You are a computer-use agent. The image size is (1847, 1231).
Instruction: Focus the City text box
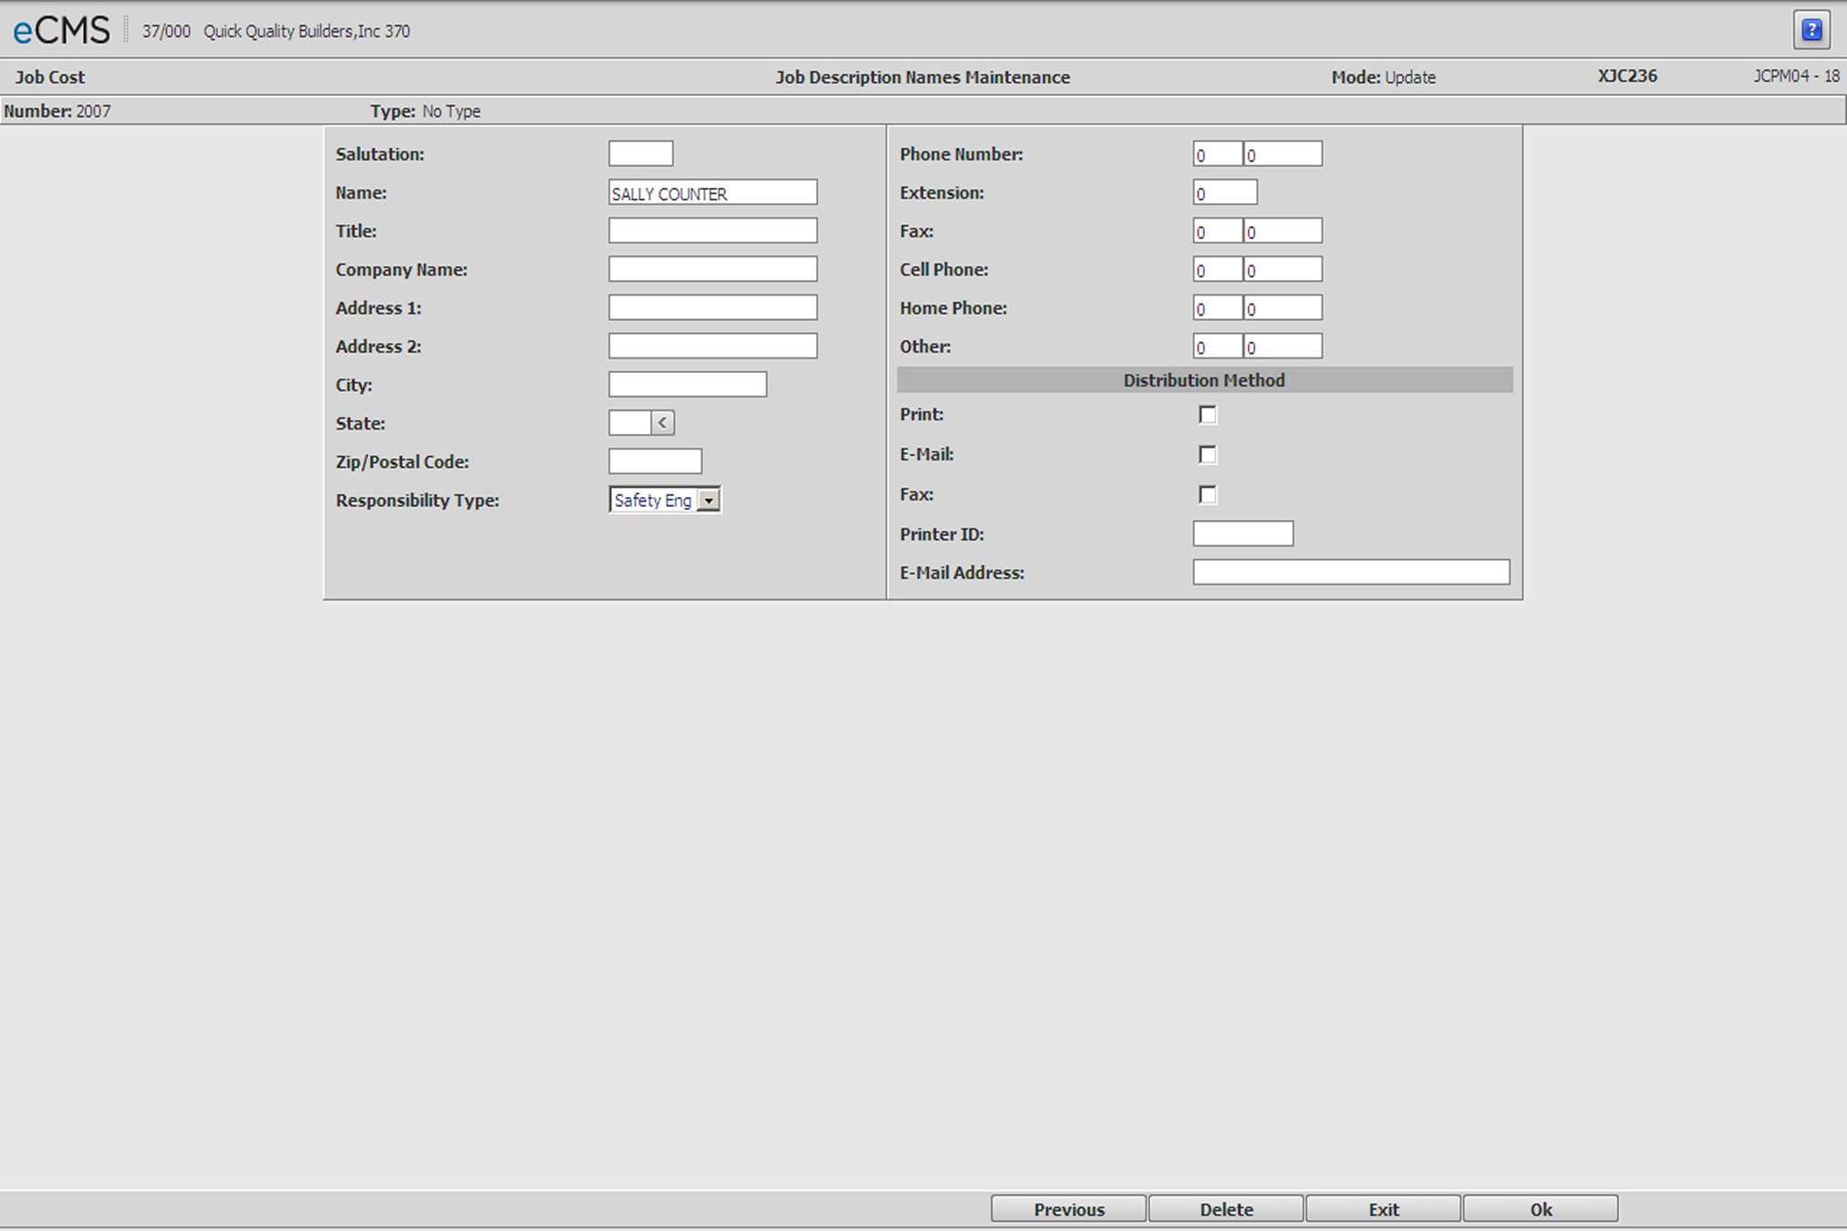pyautogui.click(x=687, y=385)
